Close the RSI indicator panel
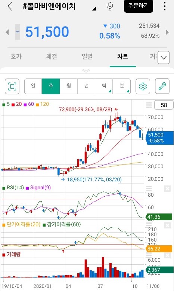The height and width of the screenshot is (292, 174). (x=167, y=189)
